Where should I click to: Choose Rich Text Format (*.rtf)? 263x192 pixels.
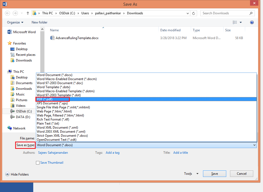[x=146, y=119]
